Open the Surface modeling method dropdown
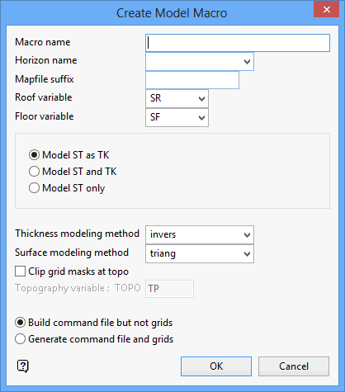 point(200,253)
